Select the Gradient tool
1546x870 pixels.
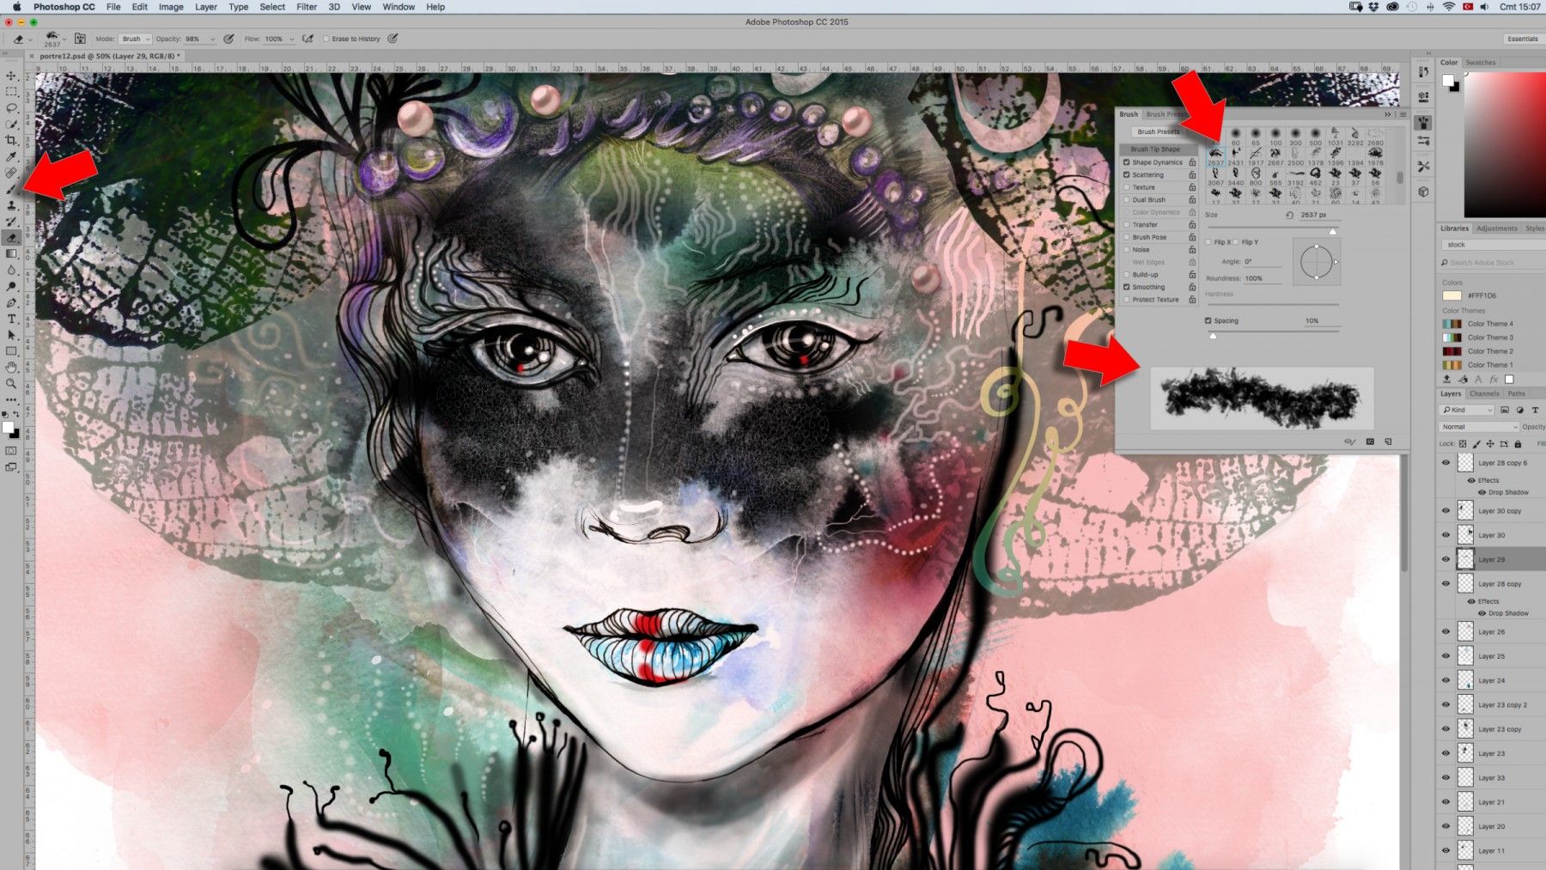click(x=11, y=254)
